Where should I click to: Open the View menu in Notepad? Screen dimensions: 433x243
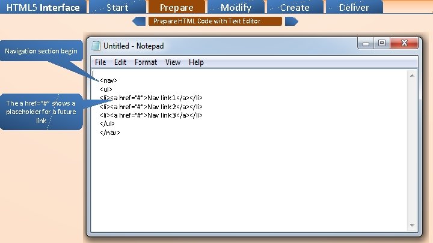173,62
